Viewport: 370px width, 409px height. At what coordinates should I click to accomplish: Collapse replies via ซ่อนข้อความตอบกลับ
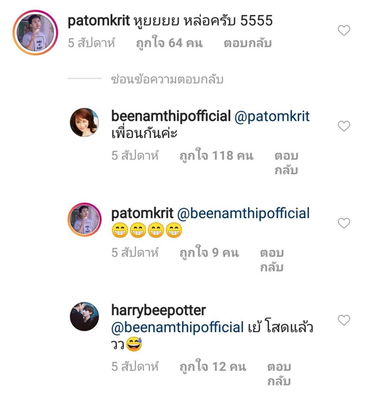point(167,80)
